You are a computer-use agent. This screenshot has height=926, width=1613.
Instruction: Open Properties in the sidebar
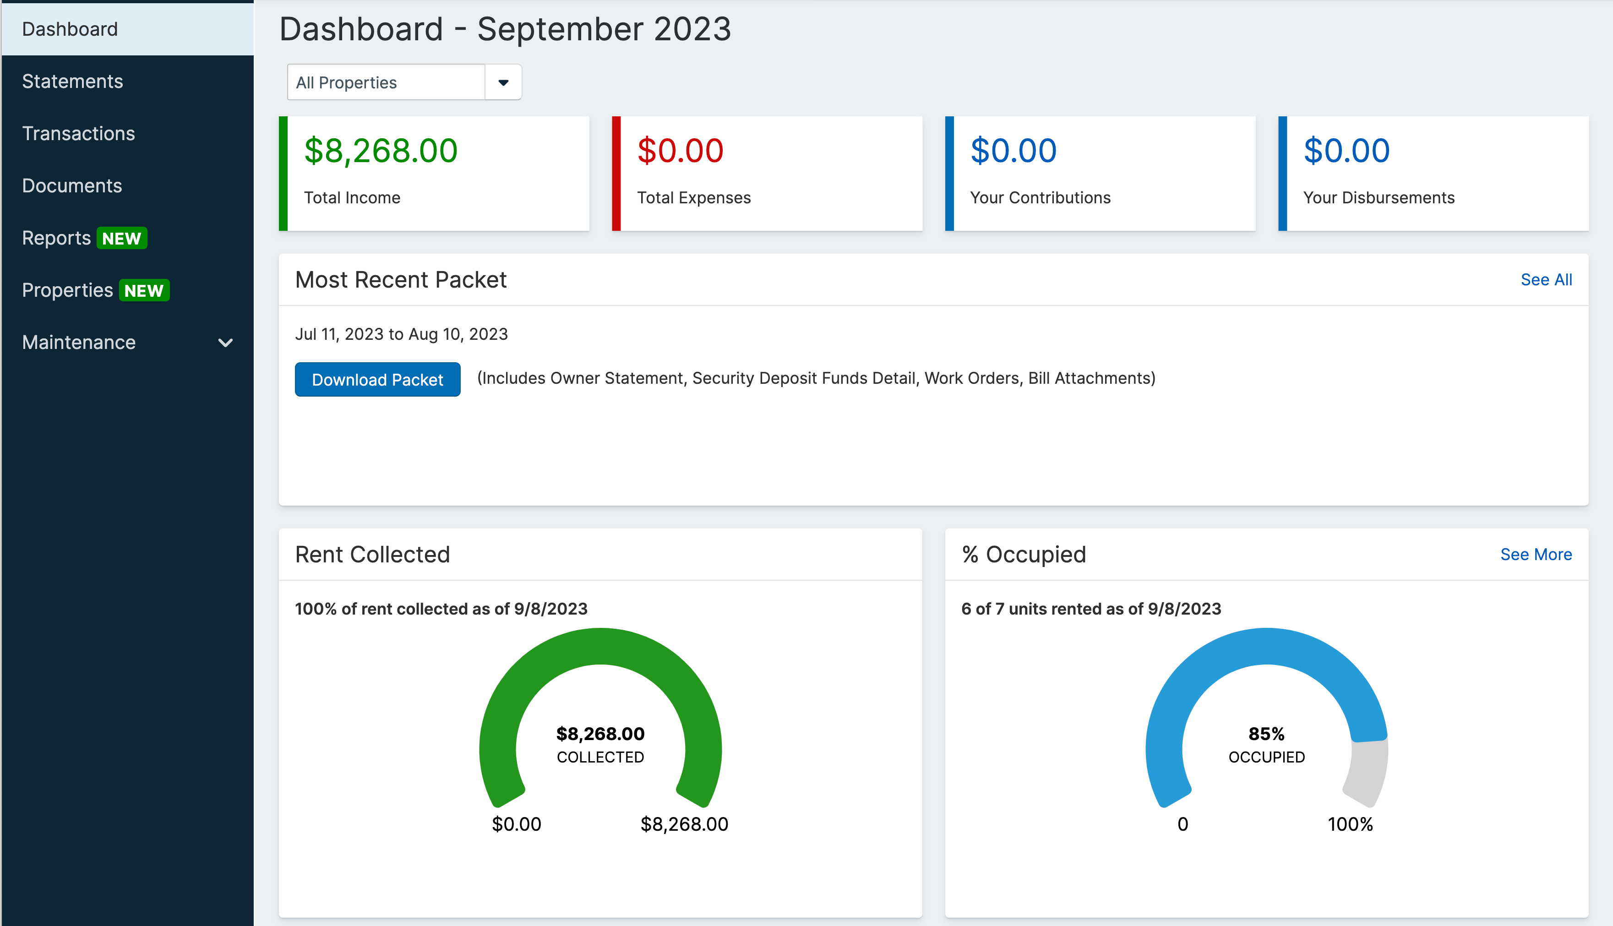coord(67,290)
